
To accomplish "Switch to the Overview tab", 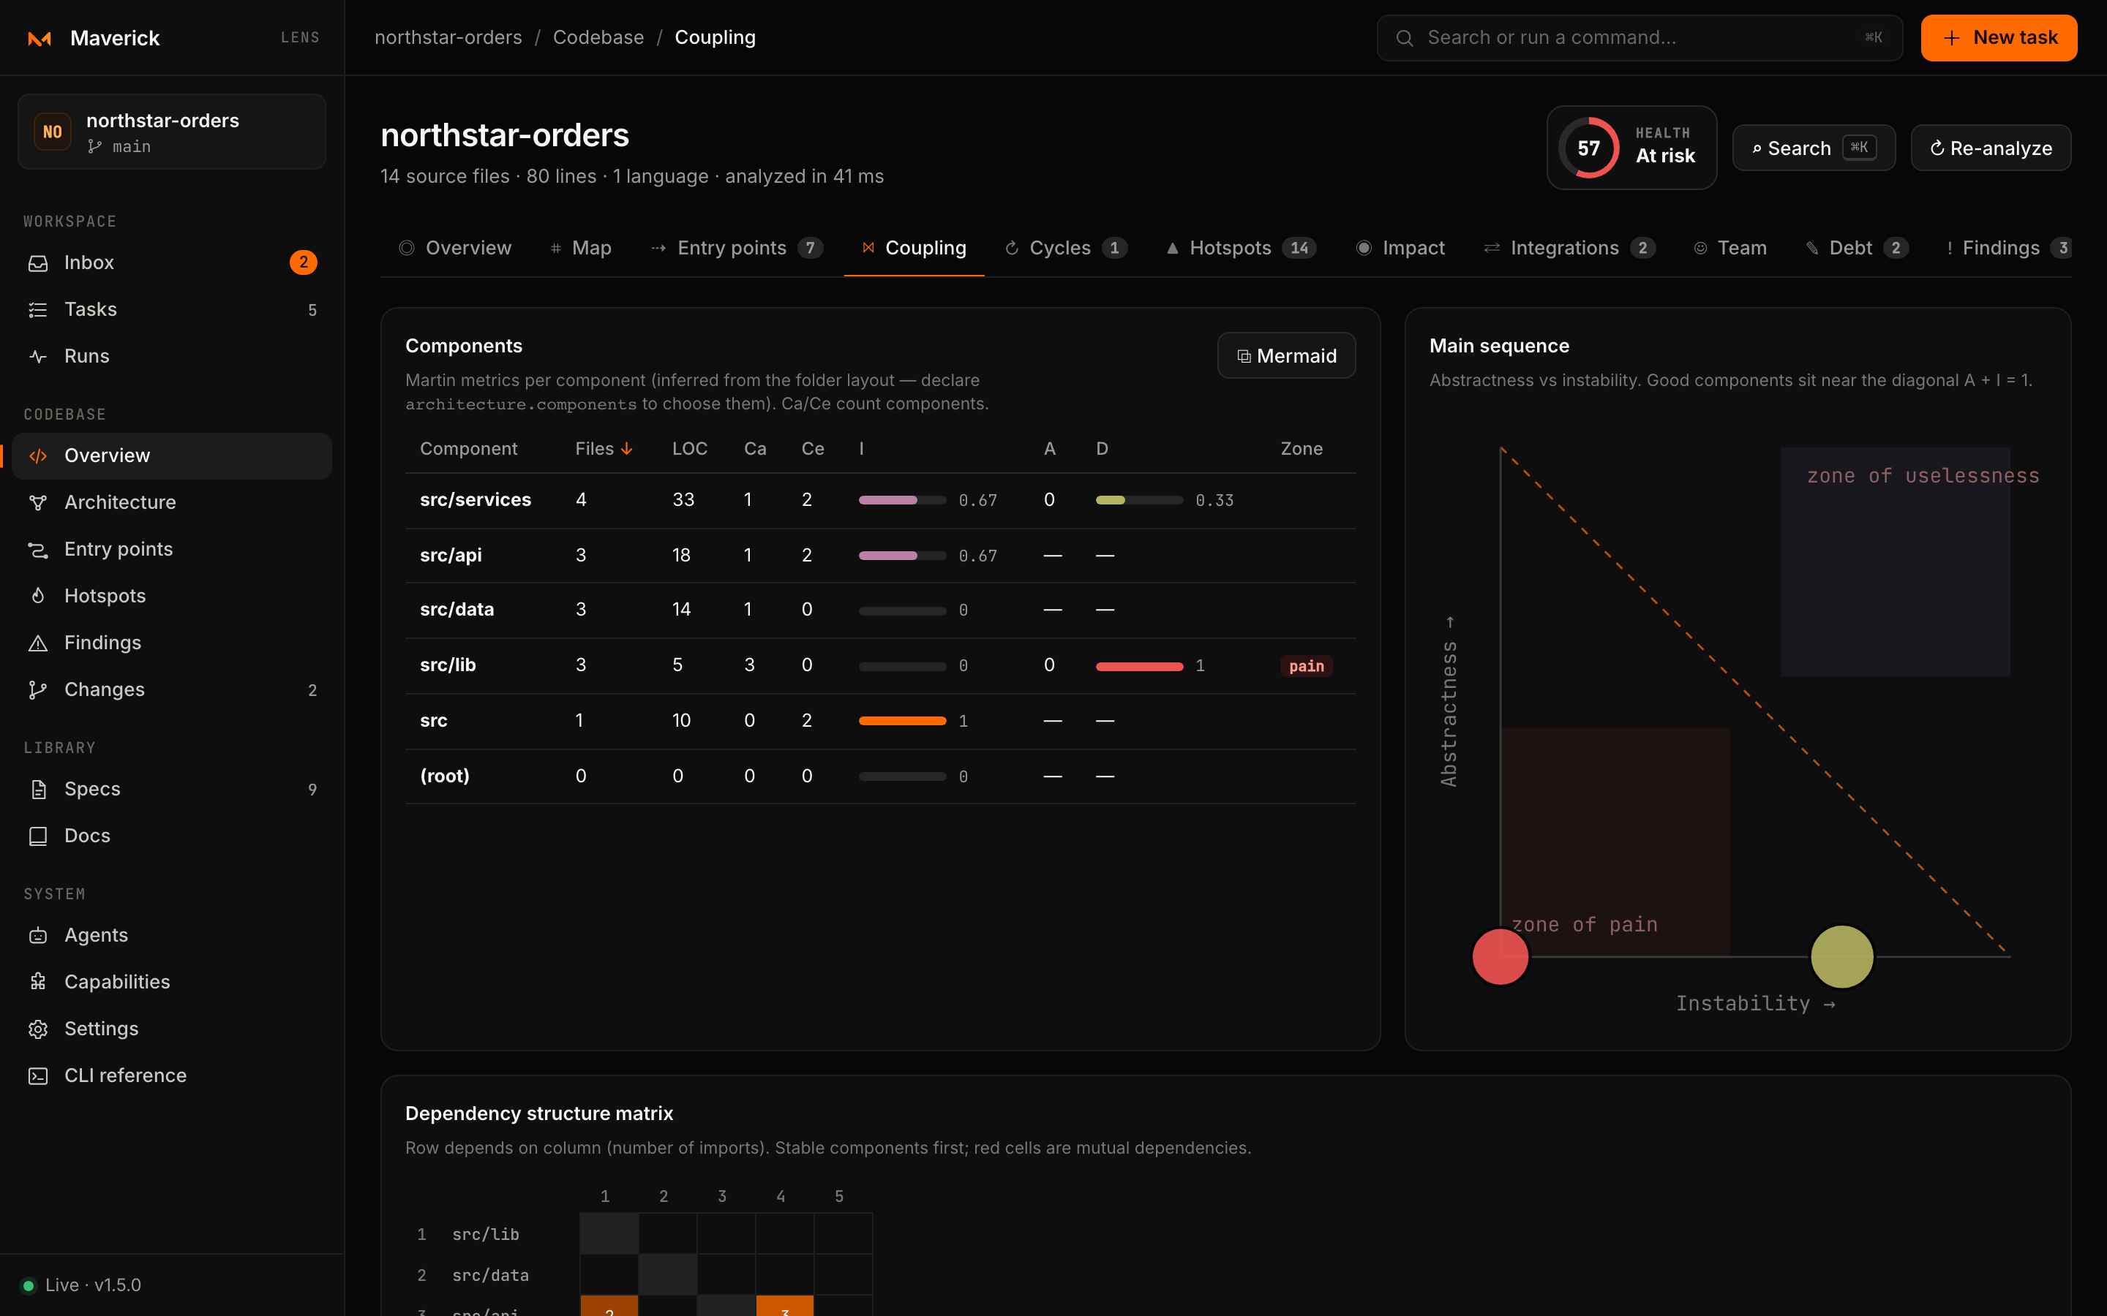I will coord(454,248).
